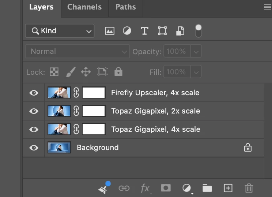Add a layer mask
Image resolution: width=272 pixels, height=197 pixels.
point(166,188)
